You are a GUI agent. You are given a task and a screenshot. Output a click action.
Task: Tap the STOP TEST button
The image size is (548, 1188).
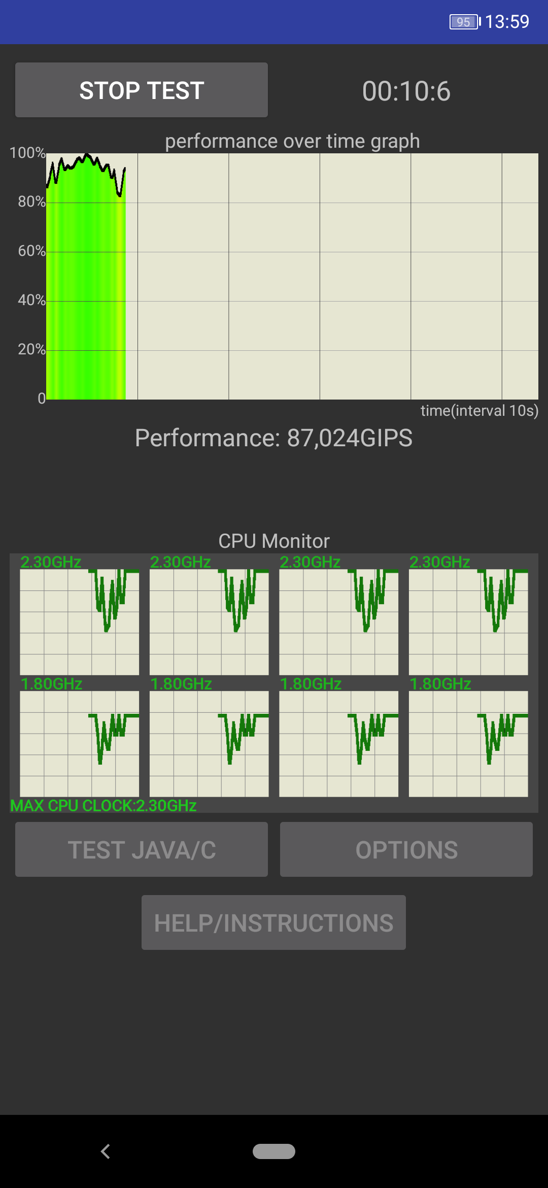click(142, 90)
